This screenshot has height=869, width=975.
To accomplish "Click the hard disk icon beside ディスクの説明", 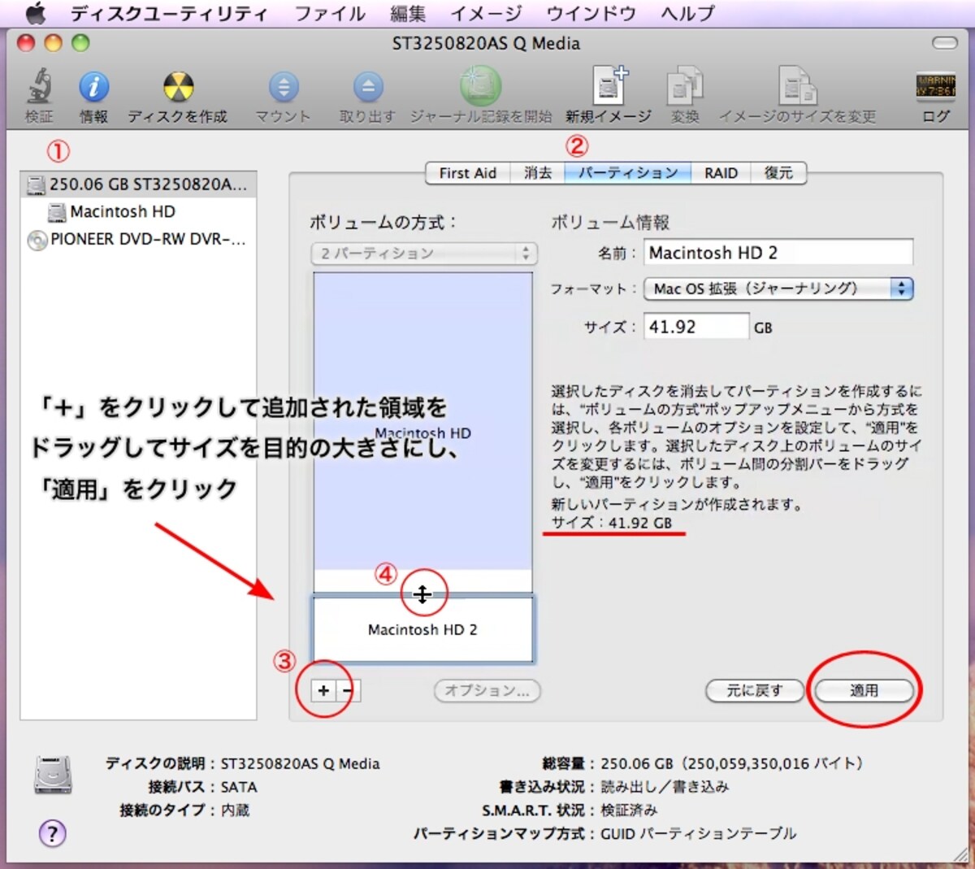I will tap(53, 774).
